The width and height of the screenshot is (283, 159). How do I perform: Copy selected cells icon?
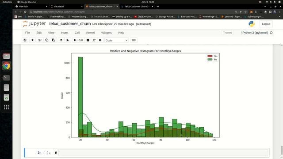[46, 40]
